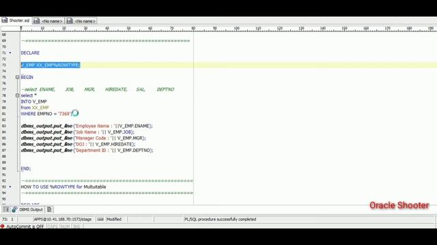Click the 'DOJ' put_line statement
Viewport: 437px width, 245px height.
(x=78, y=144)
